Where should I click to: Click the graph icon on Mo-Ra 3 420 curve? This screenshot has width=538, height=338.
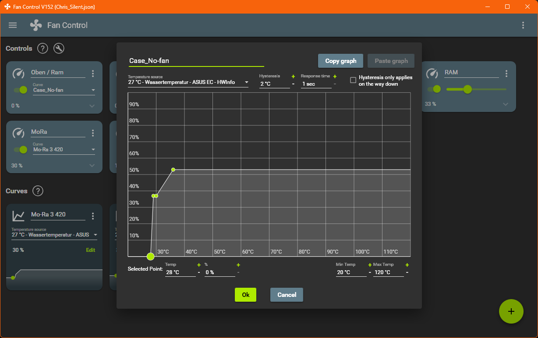point(18,216)
